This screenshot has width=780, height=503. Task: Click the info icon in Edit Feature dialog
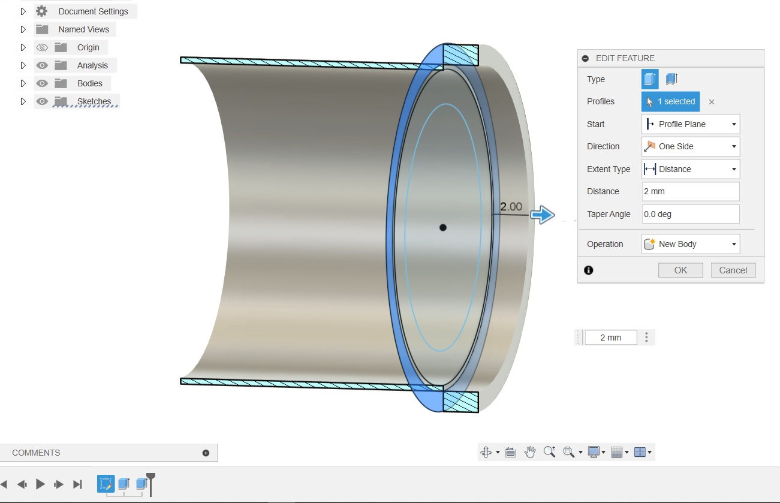(x=589, y=270)
